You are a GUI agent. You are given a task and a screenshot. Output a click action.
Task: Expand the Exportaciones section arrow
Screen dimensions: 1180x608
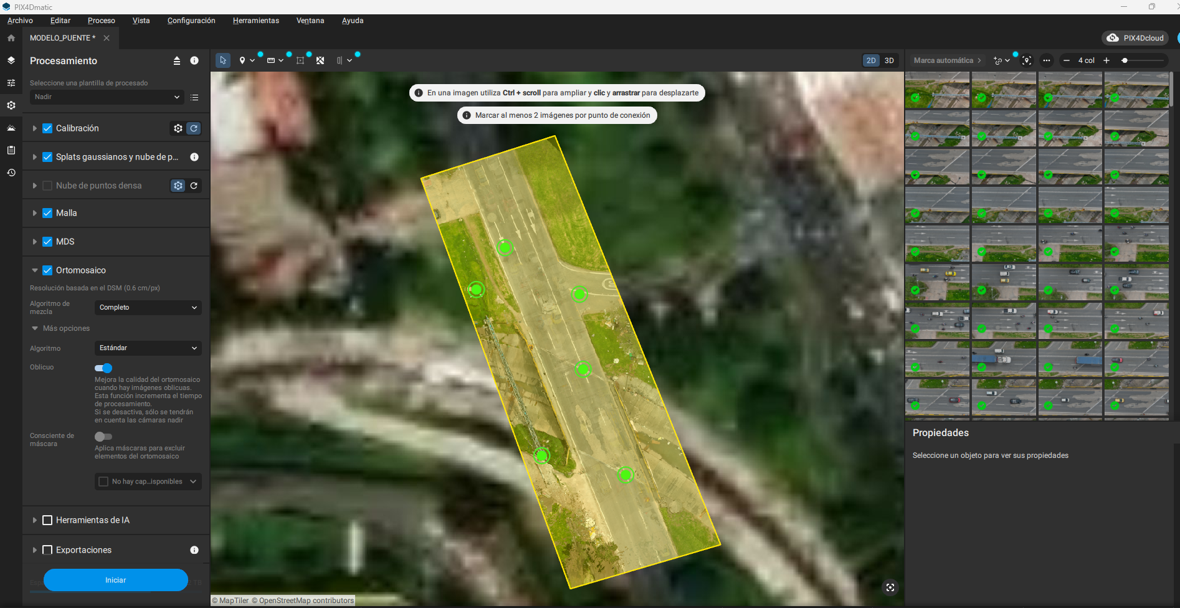click(34, 550)
